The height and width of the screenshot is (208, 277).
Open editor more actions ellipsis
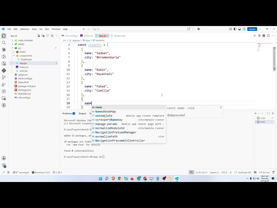(x=273, y=36)
